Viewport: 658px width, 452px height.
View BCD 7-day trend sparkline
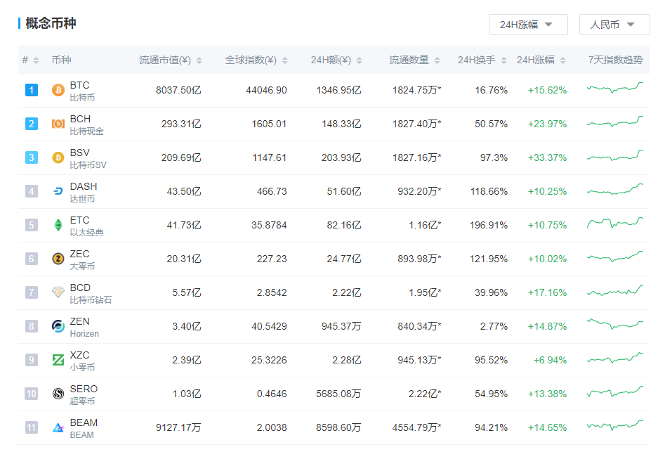(x=614, y=290)
